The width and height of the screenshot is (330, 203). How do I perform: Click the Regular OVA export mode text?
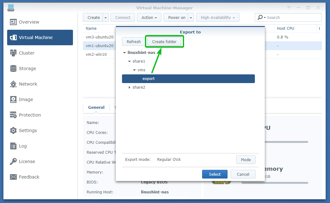tap(169, 160)
